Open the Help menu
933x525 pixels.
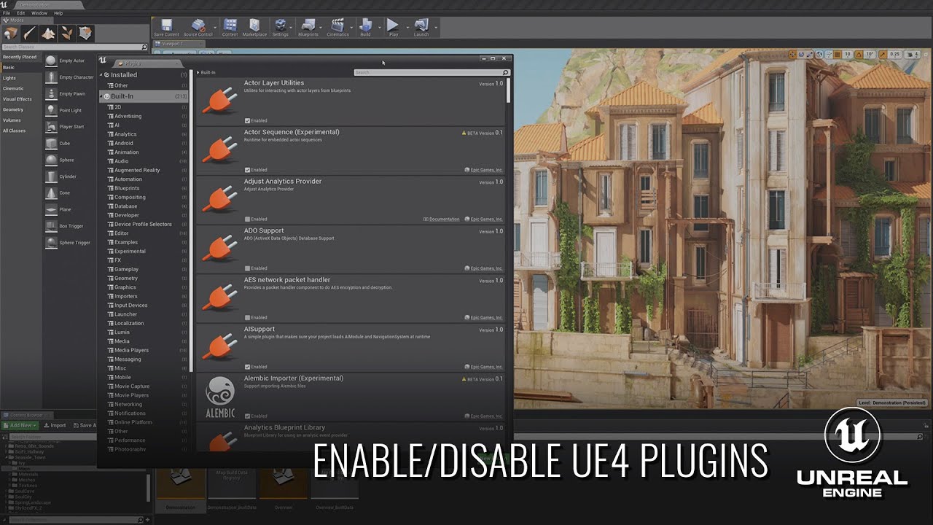click(58, 13)
